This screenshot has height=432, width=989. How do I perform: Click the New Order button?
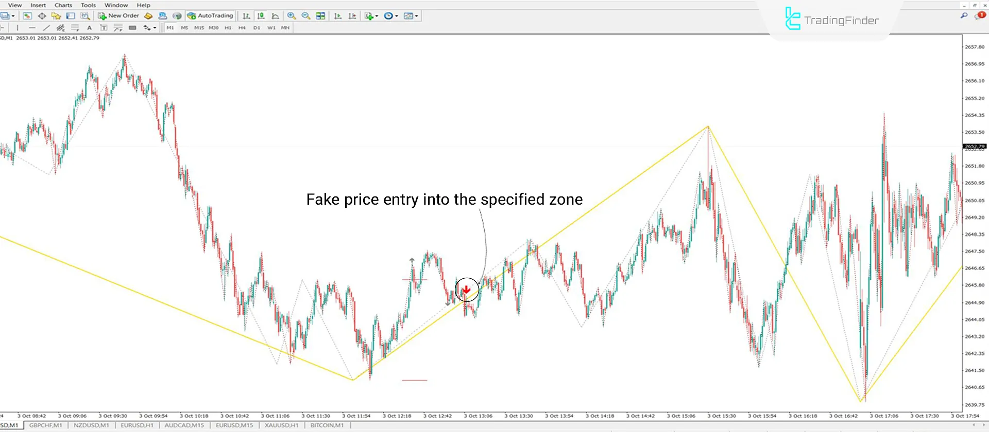(x=118, y=16)
